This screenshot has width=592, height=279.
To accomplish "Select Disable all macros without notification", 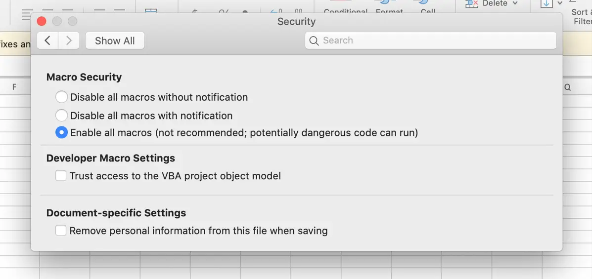I will pyautogui.click(x=61, y=97).
